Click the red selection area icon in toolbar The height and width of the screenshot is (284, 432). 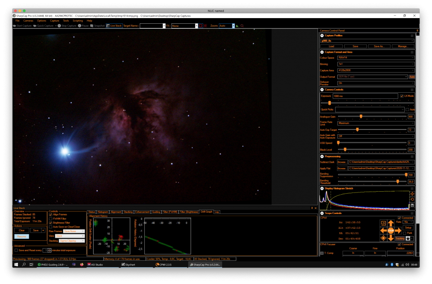(200, 25)
